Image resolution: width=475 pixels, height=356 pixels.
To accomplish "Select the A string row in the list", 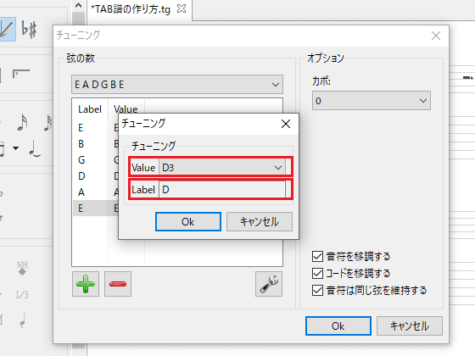I will [x=95, y=192].
